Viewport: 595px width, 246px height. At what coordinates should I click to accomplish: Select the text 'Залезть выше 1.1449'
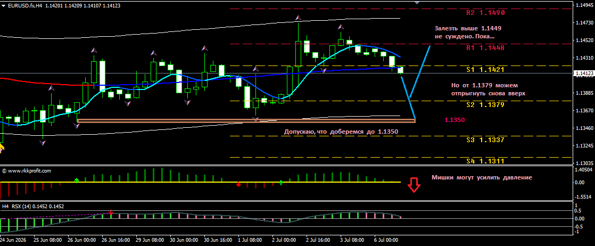tap(468, 28)
